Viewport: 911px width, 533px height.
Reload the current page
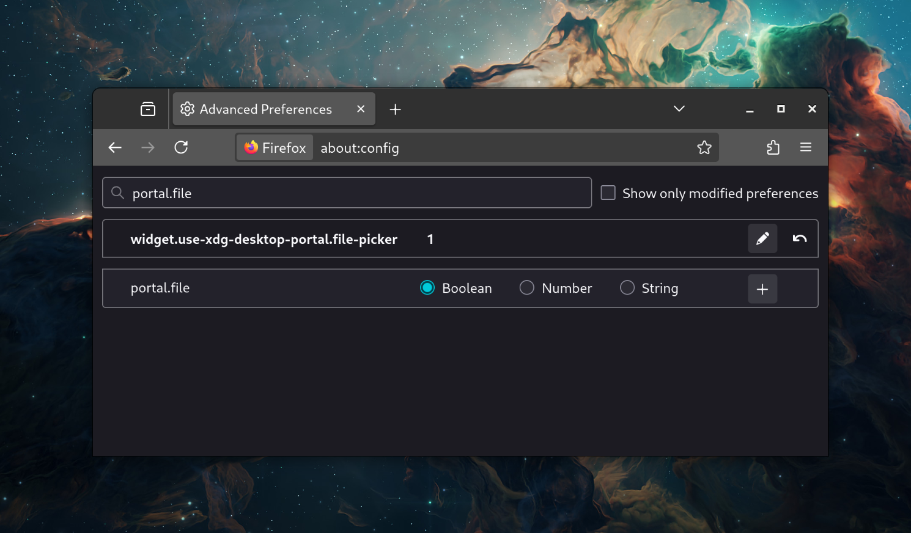click(181, 147)
